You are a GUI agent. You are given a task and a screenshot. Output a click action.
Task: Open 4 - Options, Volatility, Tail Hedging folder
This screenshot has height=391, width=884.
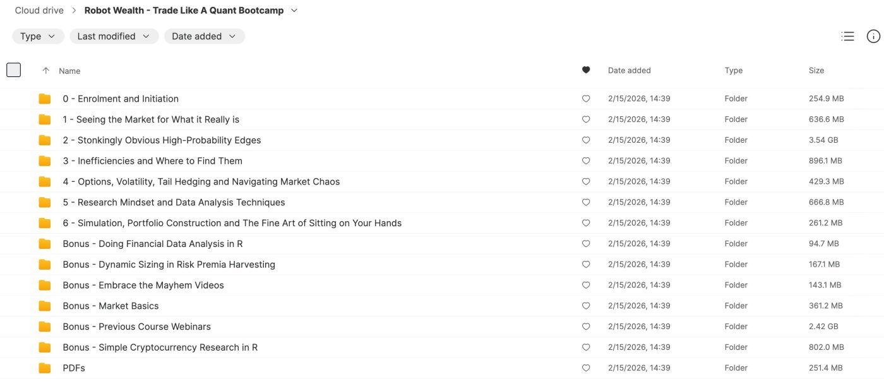tap(201, 182)
